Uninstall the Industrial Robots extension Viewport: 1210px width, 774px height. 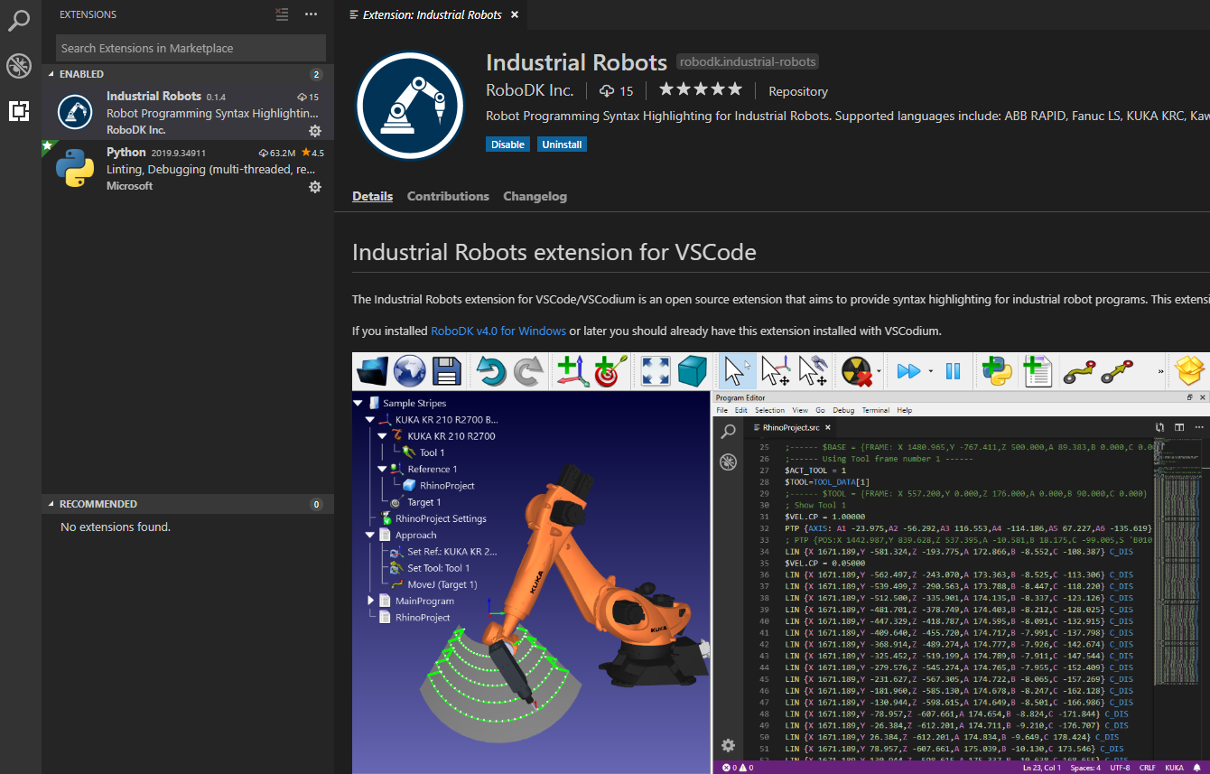(x=561, y=145)
